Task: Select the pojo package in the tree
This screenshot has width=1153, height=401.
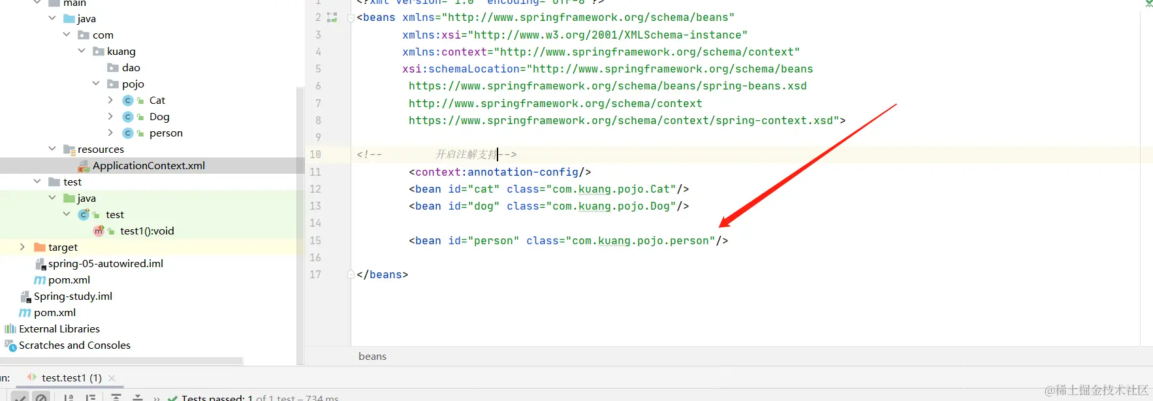Action: (x=133, y=84)
